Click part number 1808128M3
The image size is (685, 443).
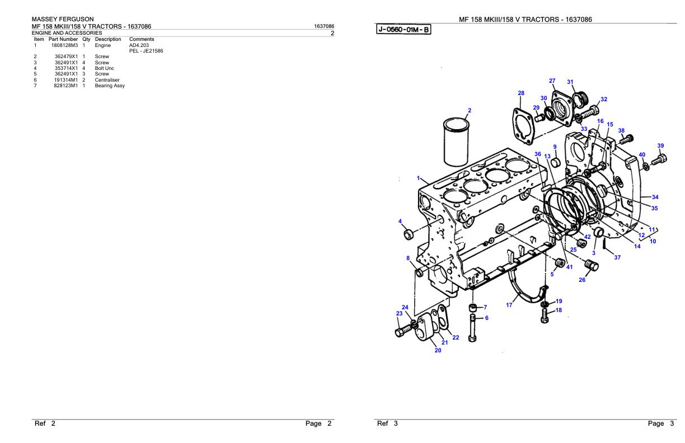coord(66,45)
